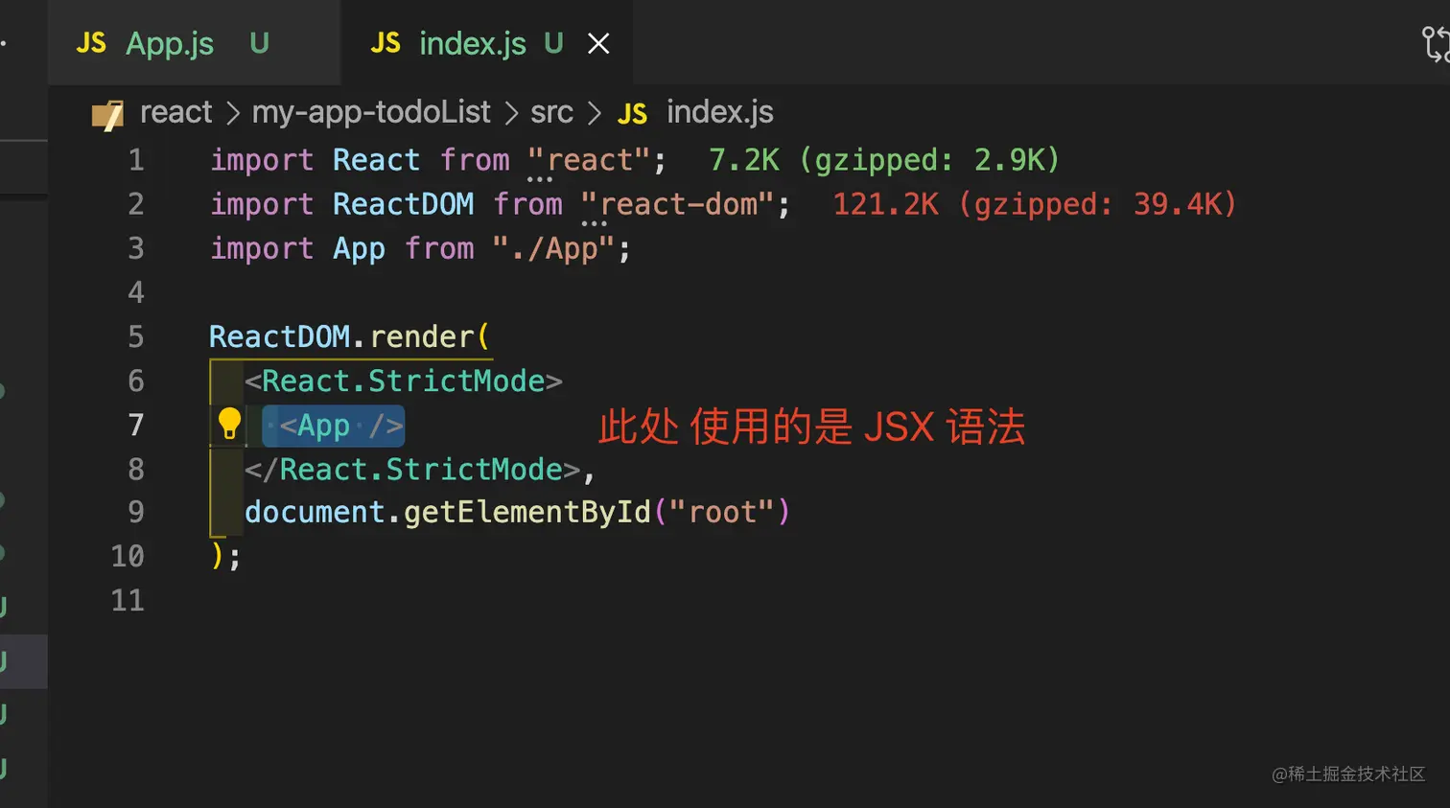Open the my-app-todoList breadcrumb segment

pos(371,112)
